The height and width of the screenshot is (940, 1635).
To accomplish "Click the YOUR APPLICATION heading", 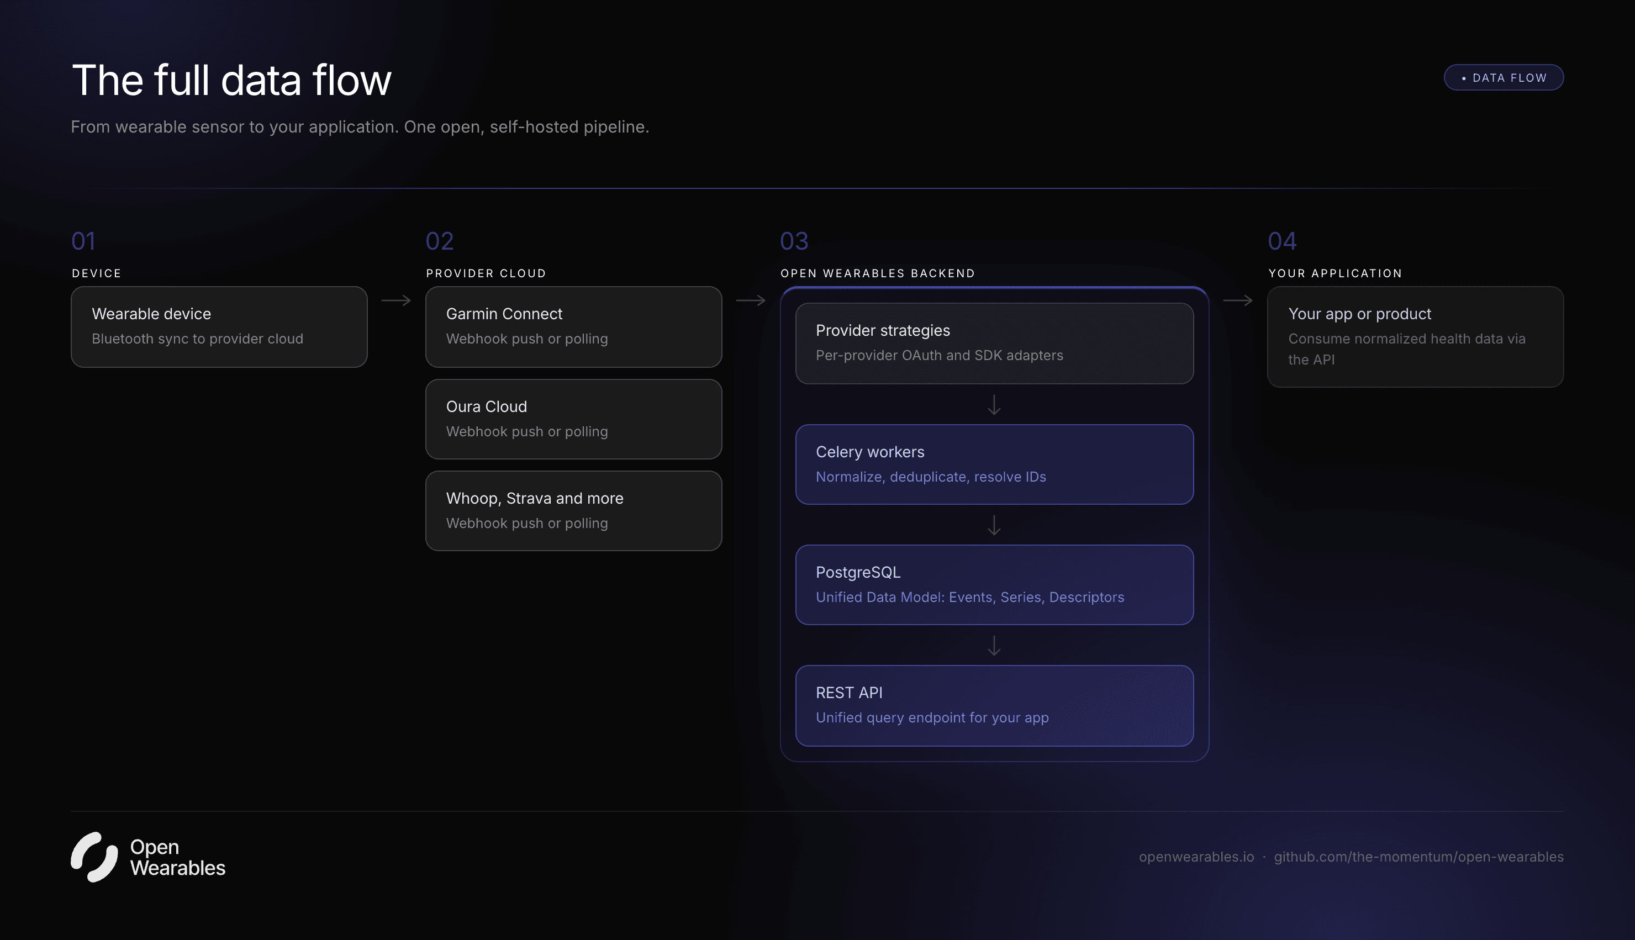I will coord(1336,273).
